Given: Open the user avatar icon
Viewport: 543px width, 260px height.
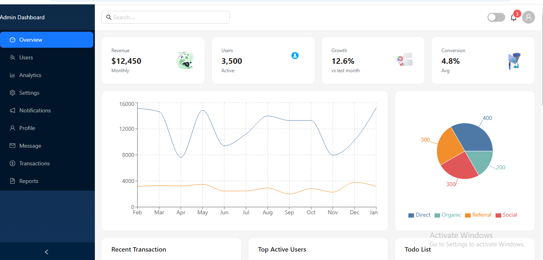Looking at the screenshot, I should coord(528,17).
